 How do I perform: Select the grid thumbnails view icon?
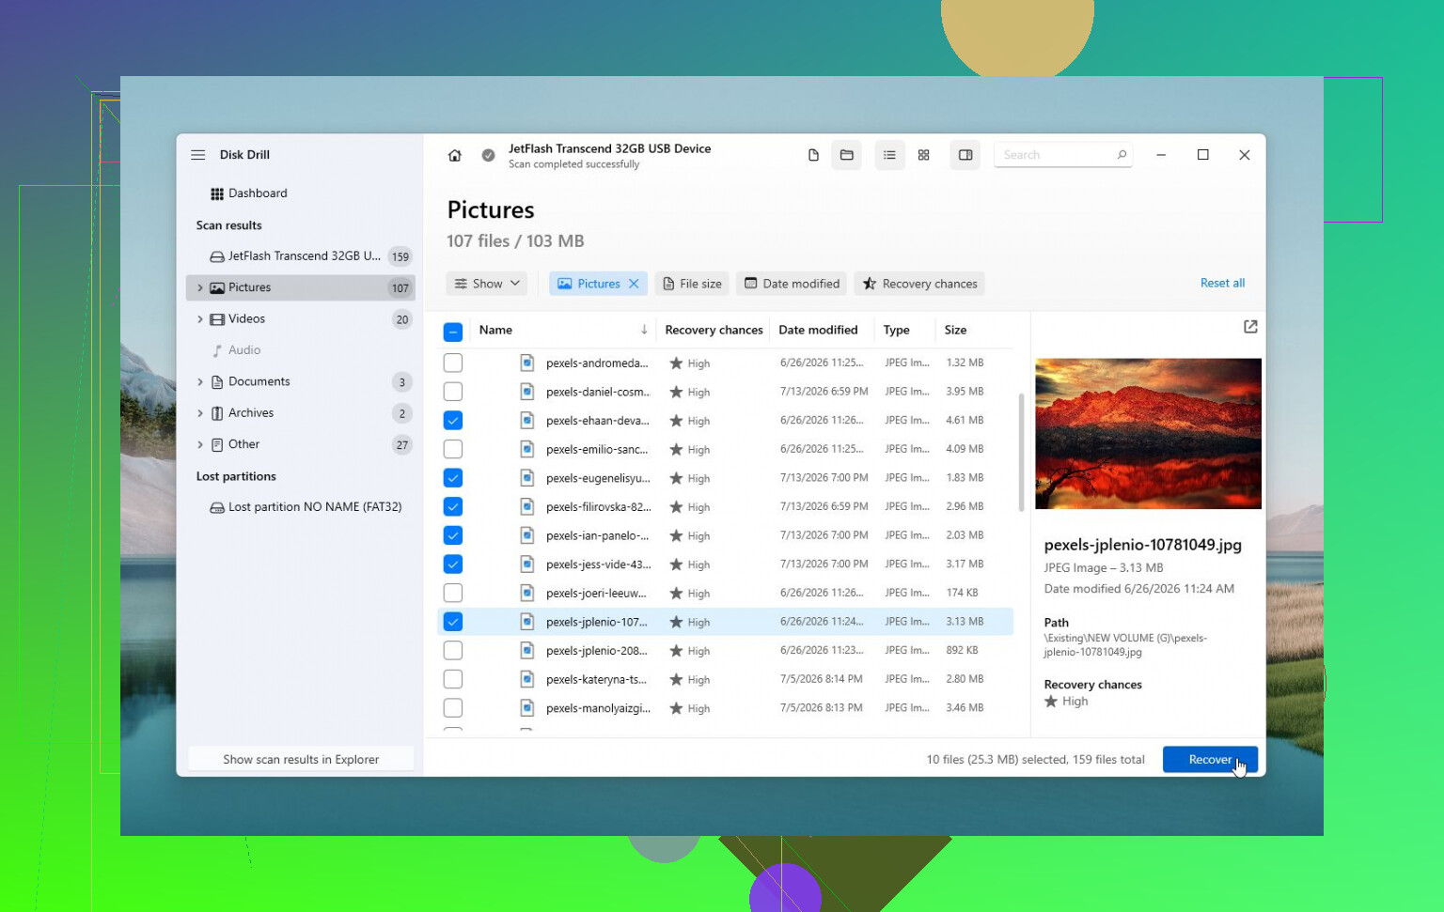[924, 155]
